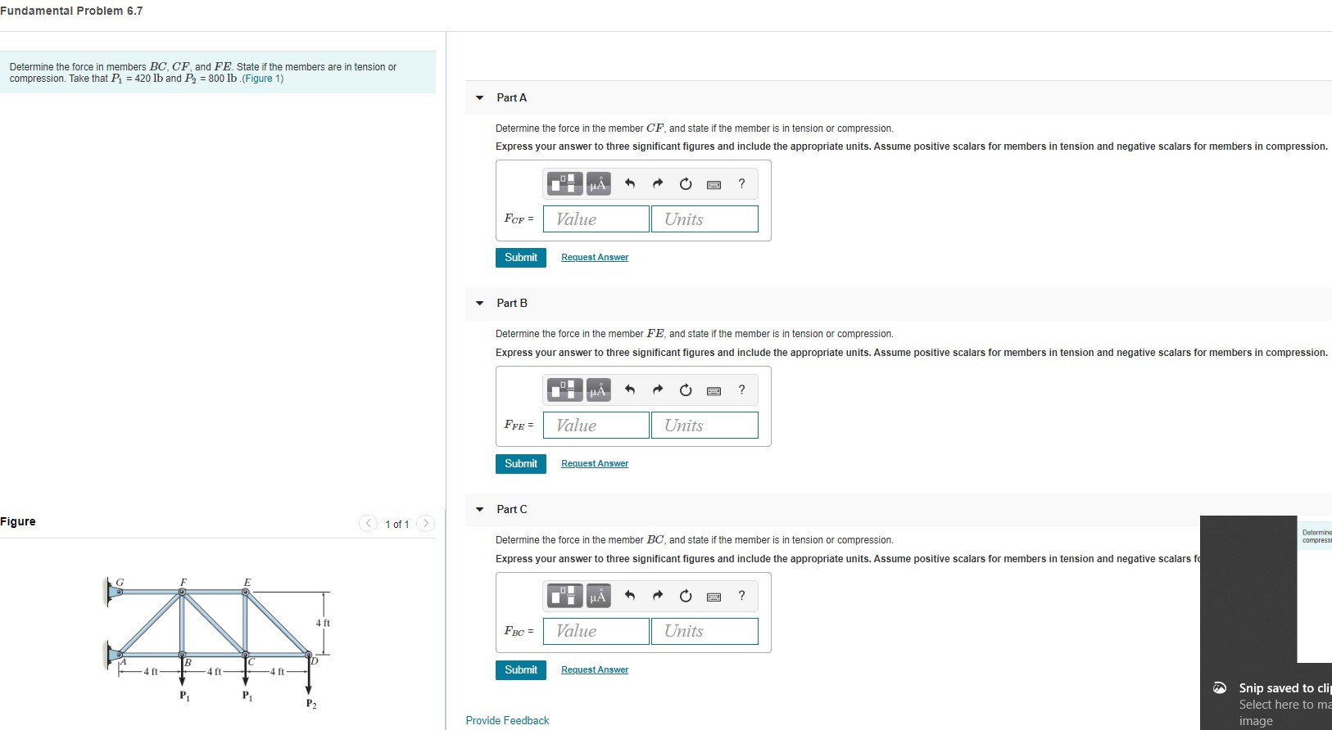Help question mark in Part B toolbar
Screen dimensions: 1332x730
click(x=742, y=390)
